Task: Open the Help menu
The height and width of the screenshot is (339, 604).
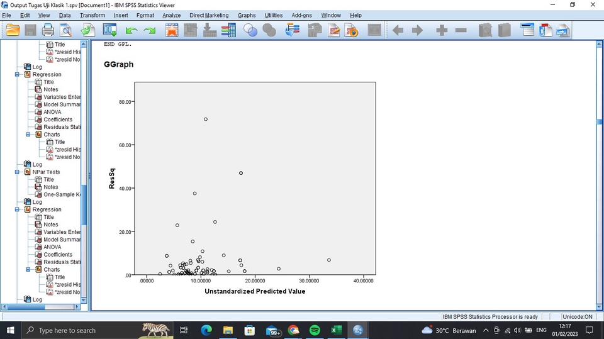Action: coord(355,15)
